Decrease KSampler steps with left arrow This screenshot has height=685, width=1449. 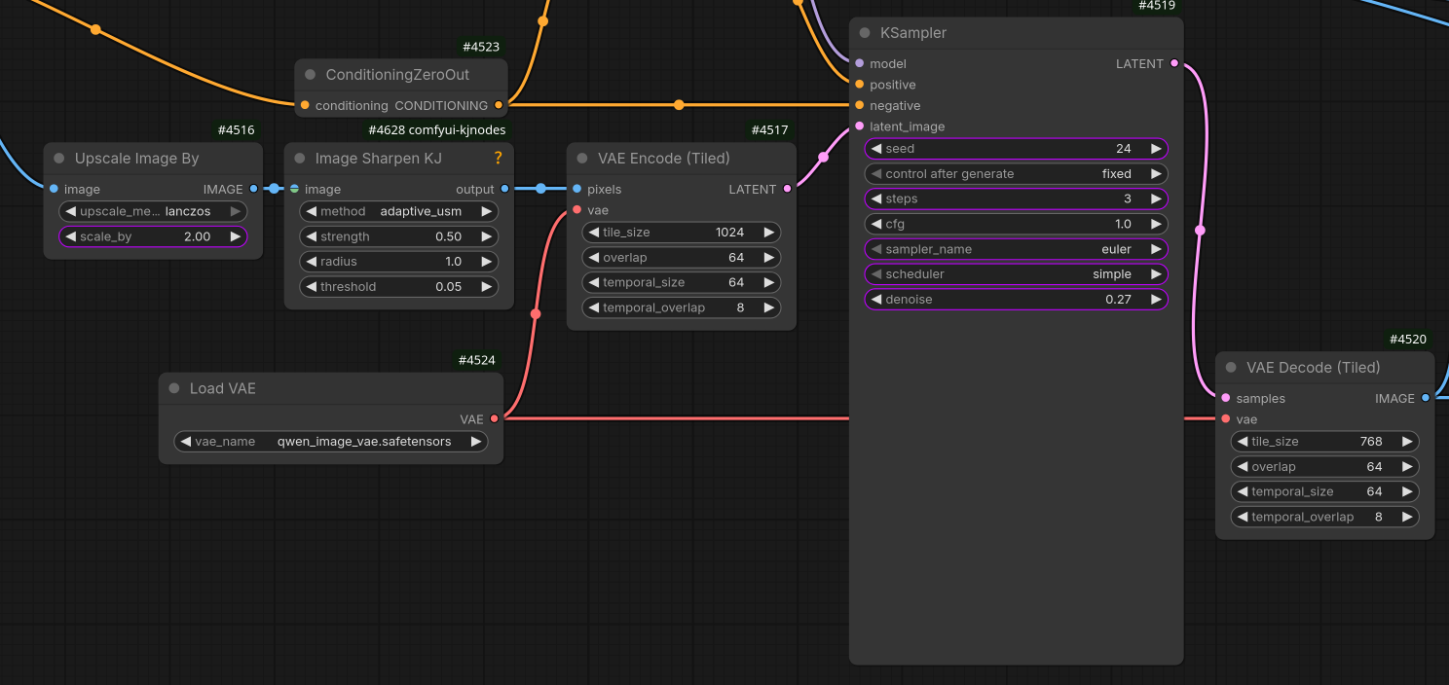click(876, 199)
